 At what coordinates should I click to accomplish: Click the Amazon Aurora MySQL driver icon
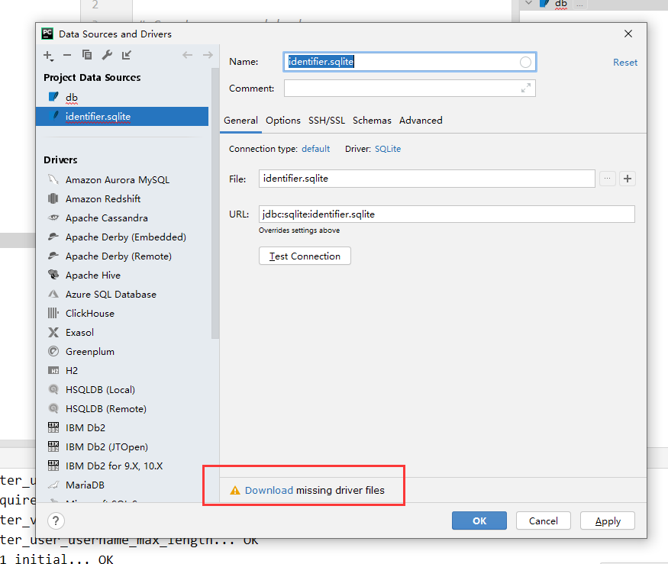pyautogui.click(x=53, y=179)
